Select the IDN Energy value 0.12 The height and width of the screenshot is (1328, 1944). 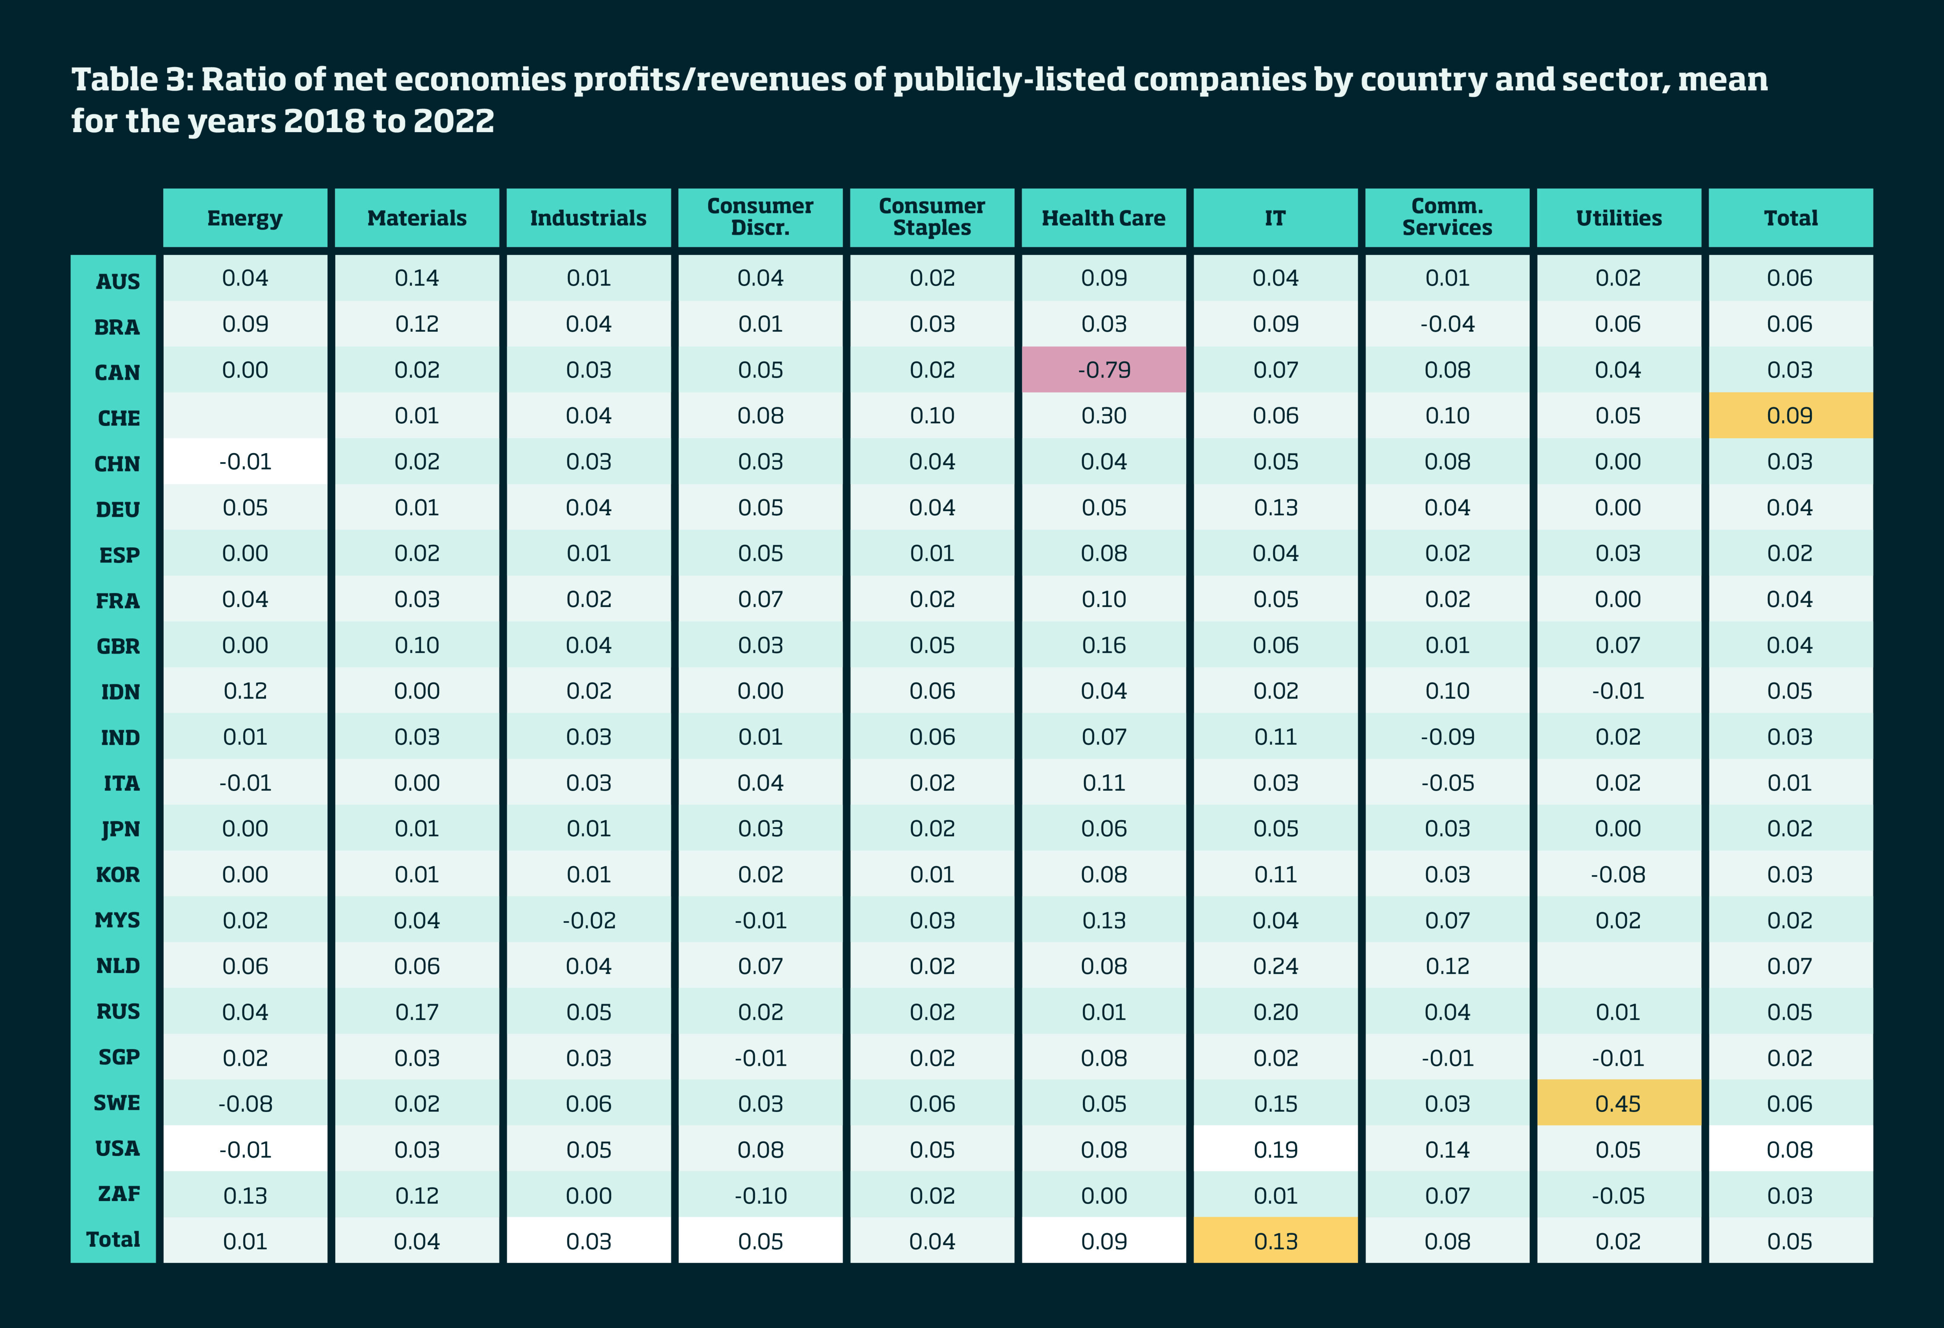pyautogui.click(x=245, y=691)
